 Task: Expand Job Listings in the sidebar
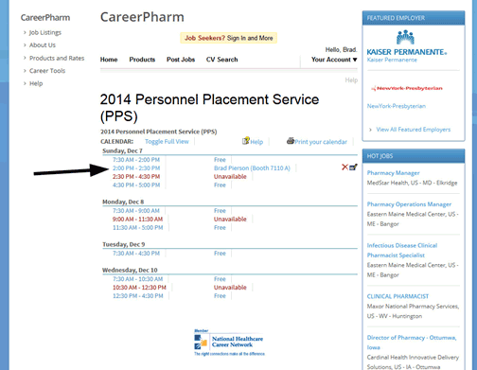[44, 32]
